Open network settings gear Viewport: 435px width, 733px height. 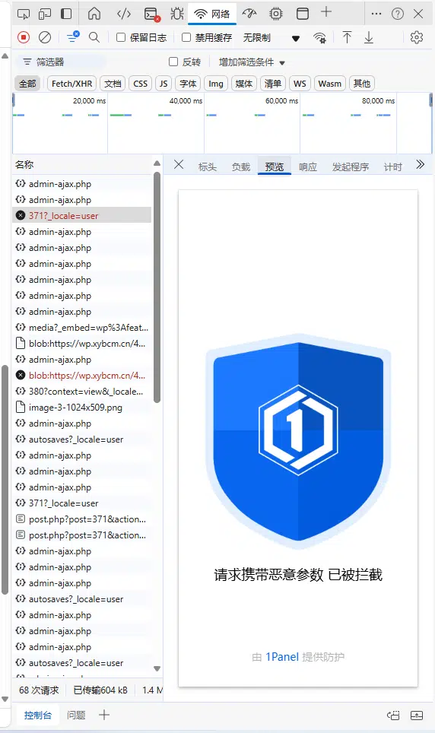tap(416, 37)
